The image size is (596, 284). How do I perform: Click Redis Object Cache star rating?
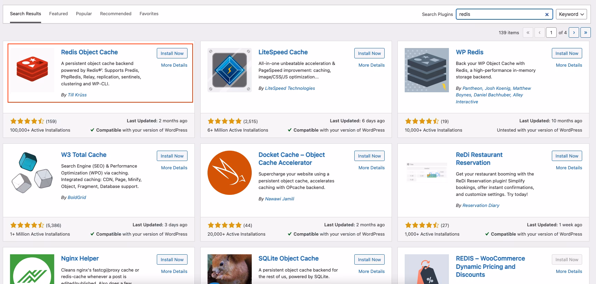[x=27, y=121]
